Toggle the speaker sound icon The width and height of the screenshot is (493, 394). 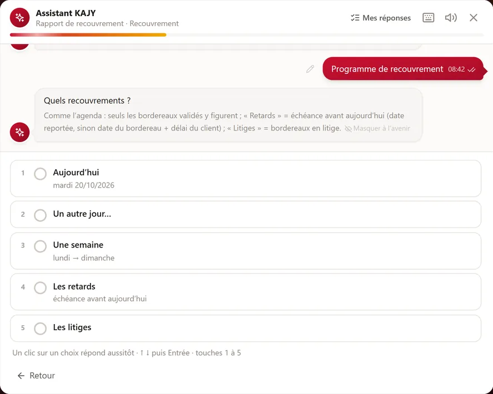point(451,18)
